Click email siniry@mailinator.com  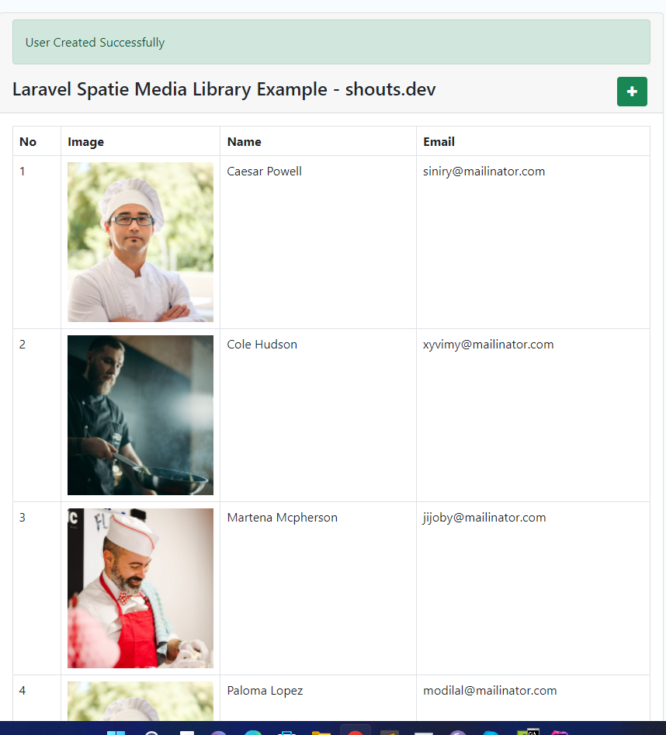click(484, 172)
